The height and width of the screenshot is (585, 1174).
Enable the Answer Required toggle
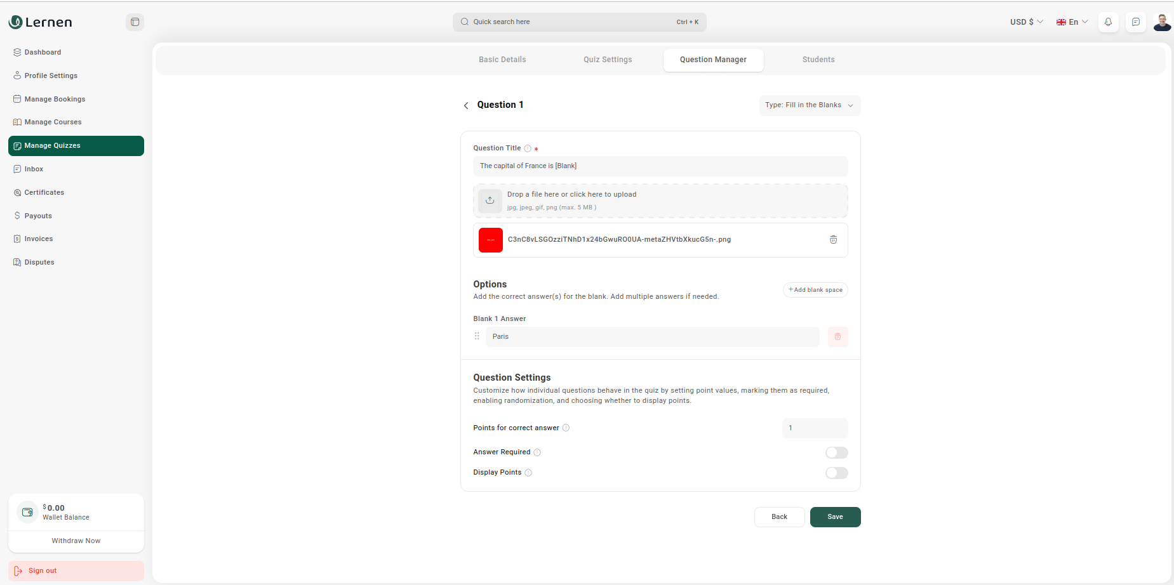coord(836,452)
